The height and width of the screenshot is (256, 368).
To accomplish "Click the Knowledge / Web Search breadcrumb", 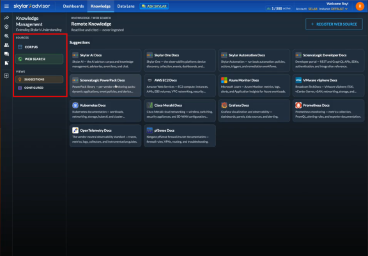I will [x=91, y=18].
